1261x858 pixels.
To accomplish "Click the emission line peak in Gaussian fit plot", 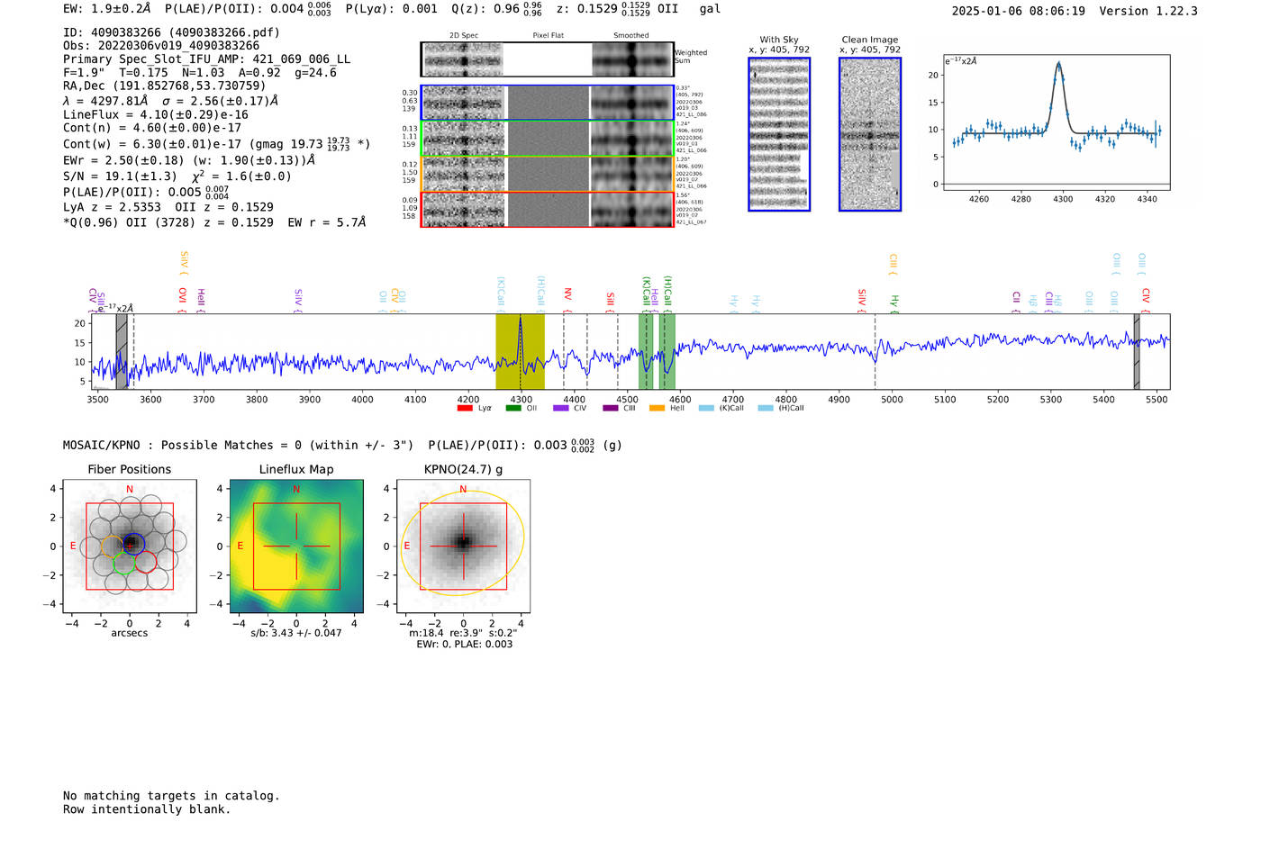I will [1058, 64].
